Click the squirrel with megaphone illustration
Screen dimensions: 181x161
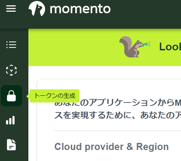click(135, 47)
